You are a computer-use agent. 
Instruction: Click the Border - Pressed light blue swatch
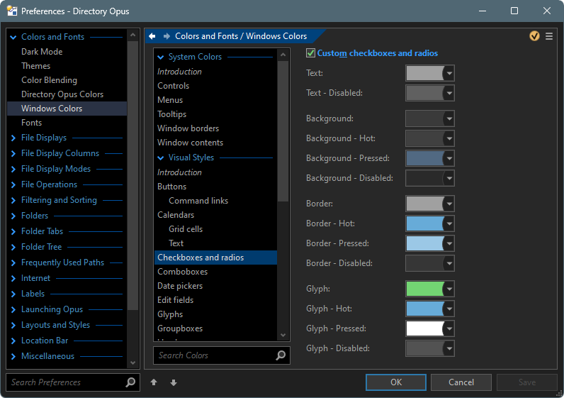(x=425, y=243)
